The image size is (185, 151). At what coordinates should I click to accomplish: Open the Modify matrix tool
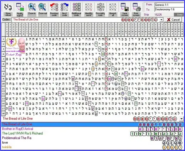(20, 7)
